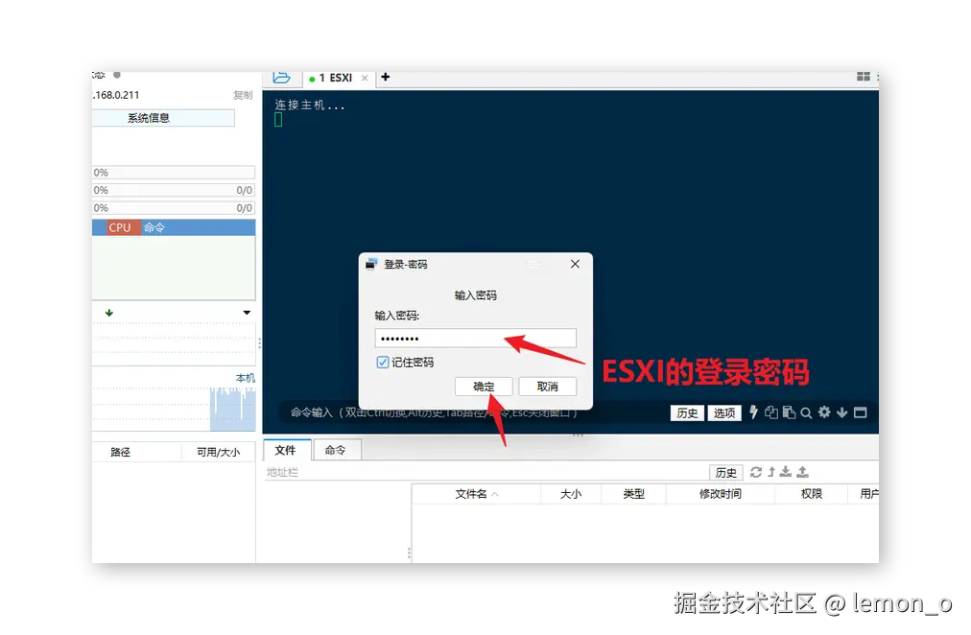Click the upload icon in file panel toolbar
Viewport: 971px width, 635px height.
803,472
